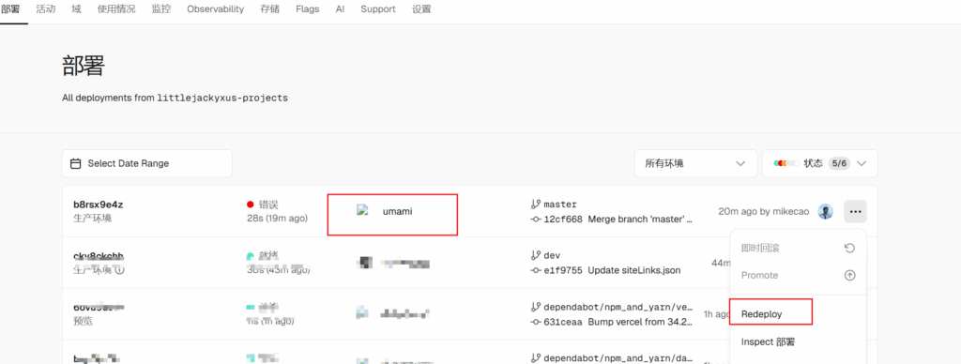
Task: Open commit 631ceaa Bump vercel
Action: [618, 322]
